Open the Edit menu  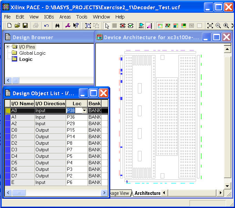coord(20,17)
